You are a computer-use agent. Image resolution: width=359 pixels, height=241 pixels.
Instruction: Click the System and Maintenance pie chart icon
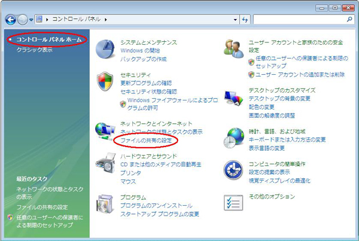pyautogui.click(x=105, y=49)
